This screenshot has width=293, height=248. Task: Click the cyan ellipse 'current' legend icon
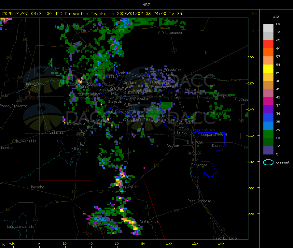click(x=268, y=162)
